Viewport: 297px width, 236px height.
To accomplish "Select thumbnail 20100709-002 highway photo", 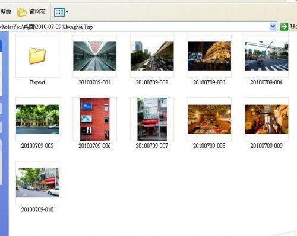I will tap(152, 56).
